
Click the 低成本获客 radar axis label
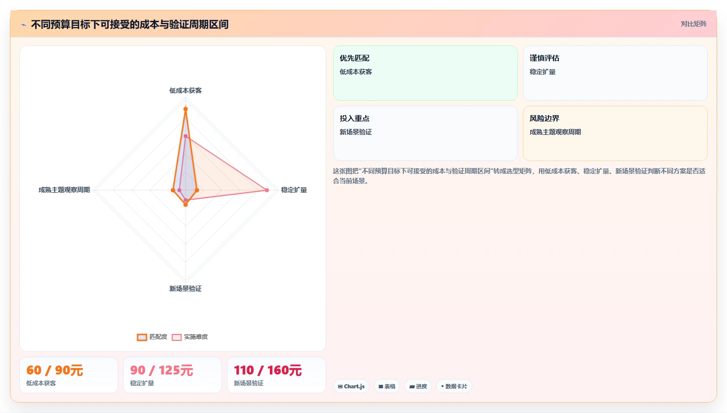tap(185, 90)
